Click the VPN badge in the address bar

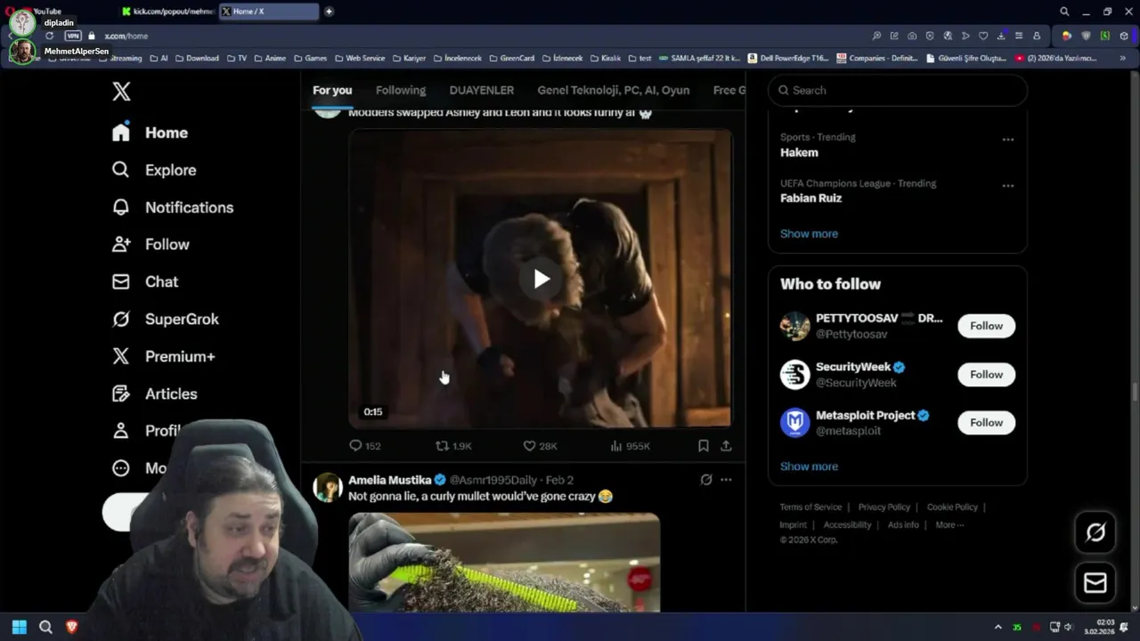[x=73, y=36]
